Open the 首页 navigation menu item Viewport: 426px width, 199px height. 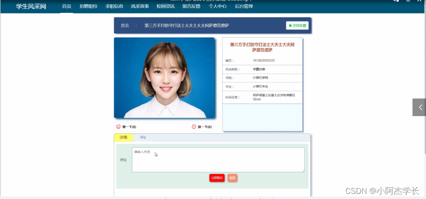point(66,6)
